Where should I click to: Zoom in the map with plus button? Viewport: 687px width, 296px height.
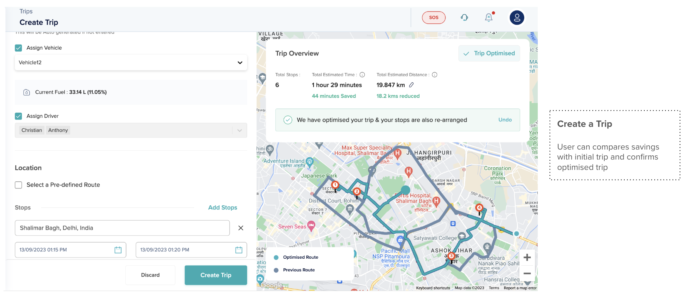(x=527, y=258)
